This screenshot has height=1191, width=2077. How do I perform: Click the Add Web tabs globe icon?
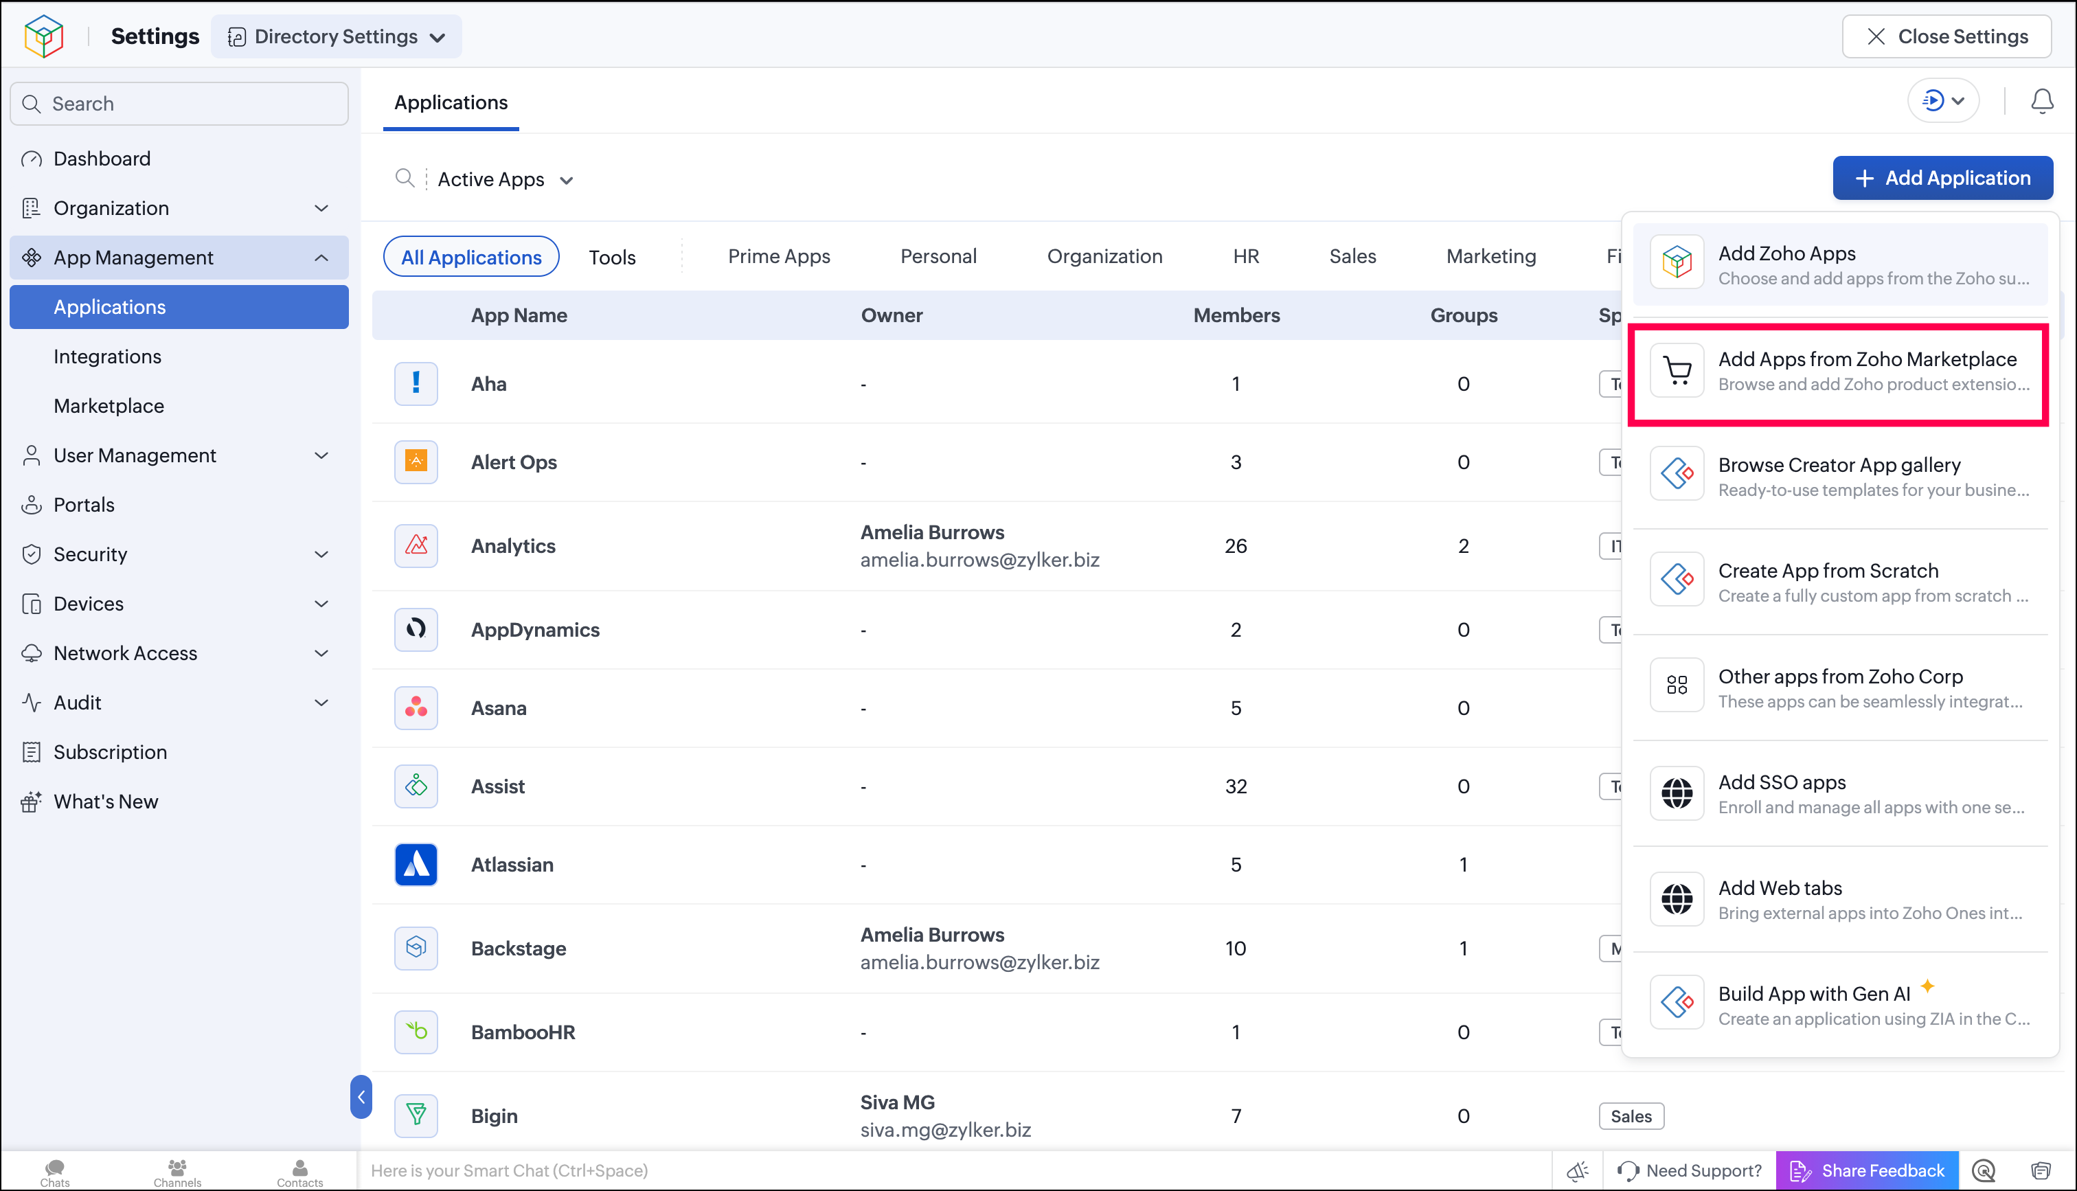[x=1677, y=899]
